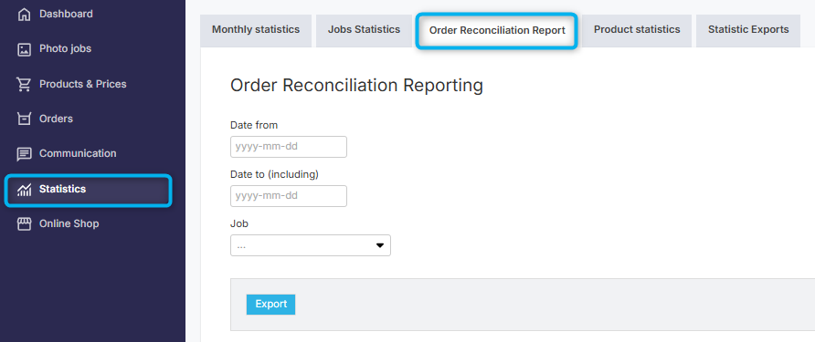815x342 pixels.
Task: Switch to the Jobs Statistics tab
Action: [x=364, y=31]
